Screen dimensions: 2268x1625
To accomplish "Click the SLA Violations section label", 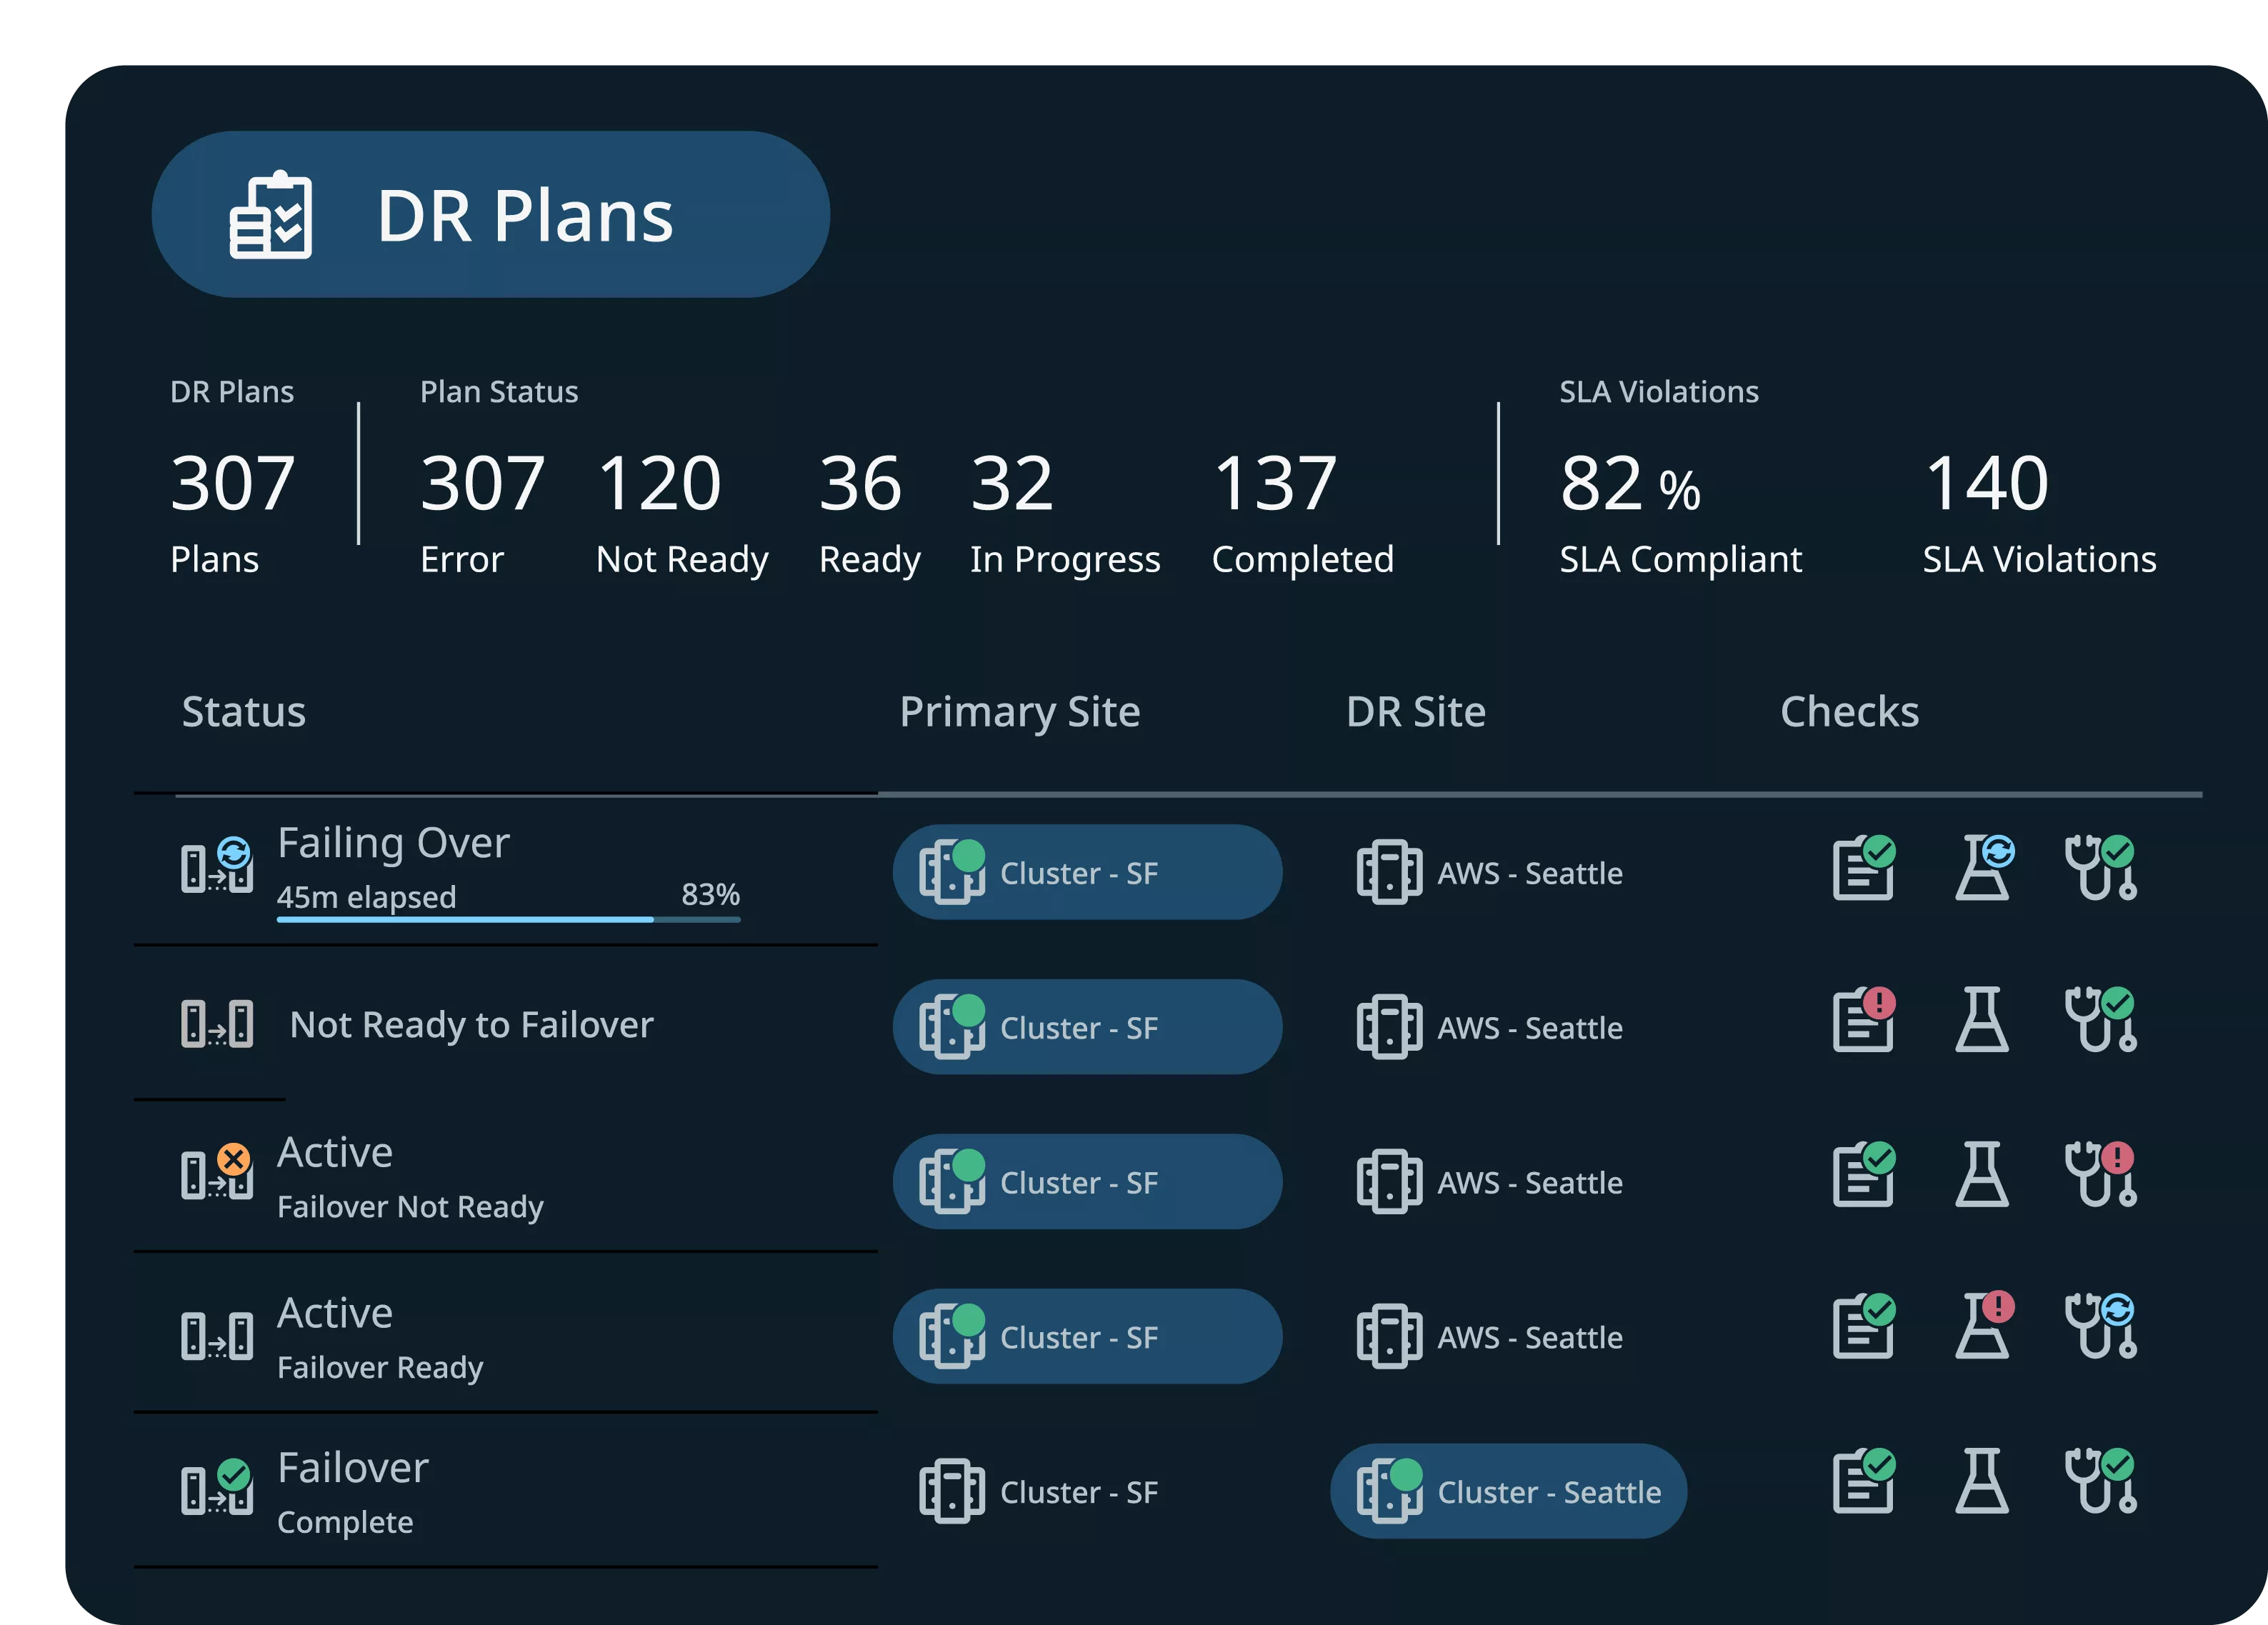I will (1659, 392).
